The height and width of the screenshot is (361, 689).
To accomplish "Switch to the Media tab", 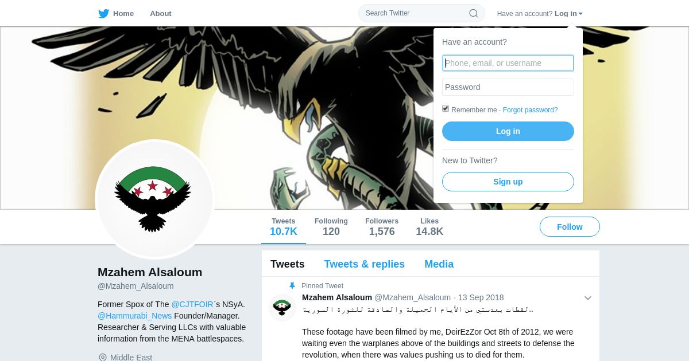I will (439, 264).
